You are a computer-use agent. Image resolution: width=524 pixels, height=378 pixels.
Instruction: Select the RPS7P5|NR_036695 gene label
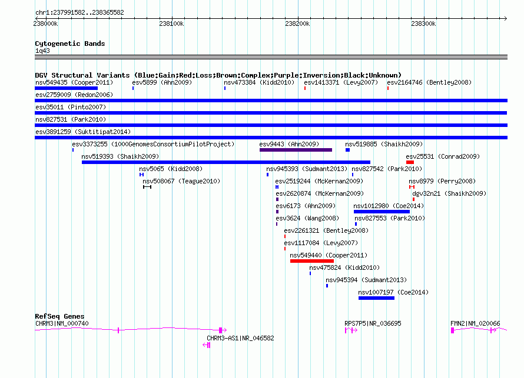[373, 323]
